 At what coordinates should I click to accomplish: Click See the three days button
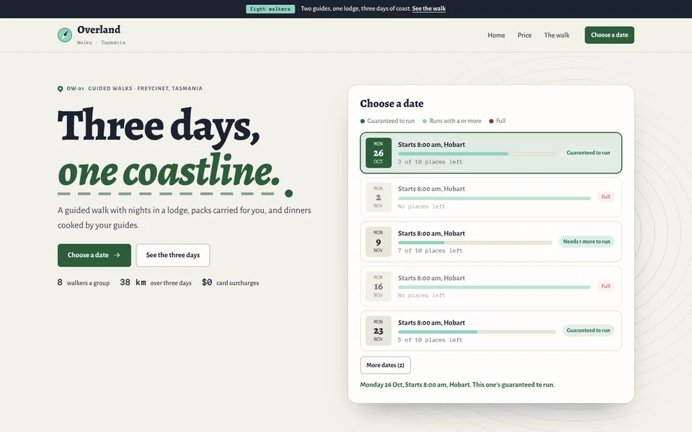point(173,255)
